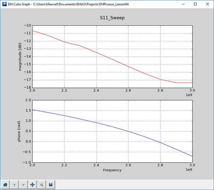Click the red magnitude curve
The image size is (214, 190).
[x=112, y=59]
